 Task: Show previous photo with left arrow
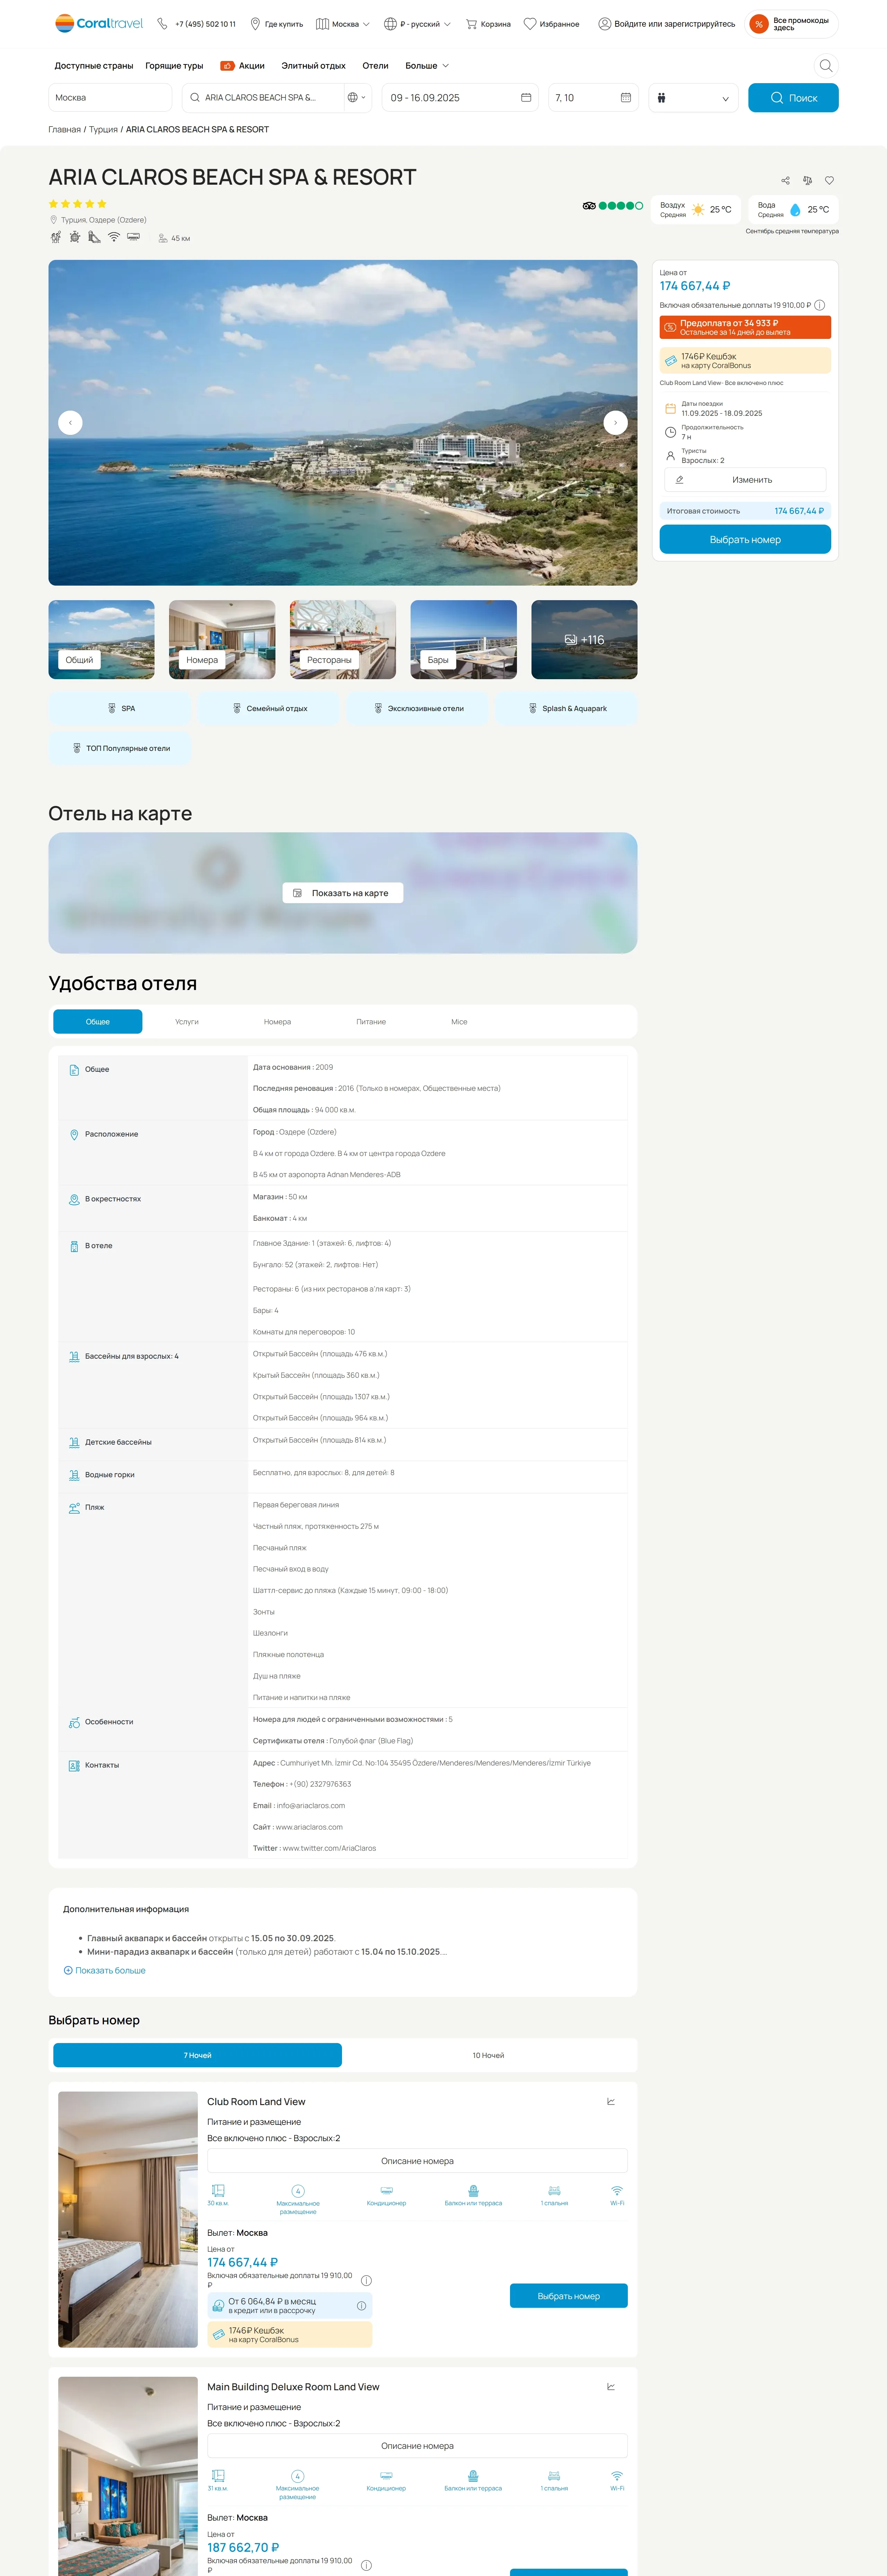pyautogui.click(x=70, y=423)
